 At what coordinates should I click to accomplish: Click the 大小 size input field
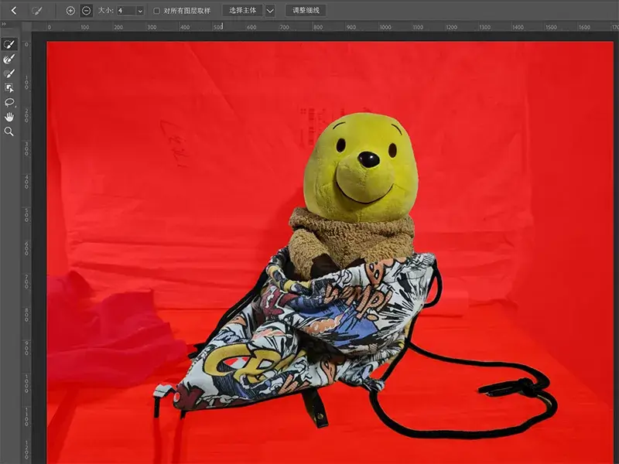point(126,11)
